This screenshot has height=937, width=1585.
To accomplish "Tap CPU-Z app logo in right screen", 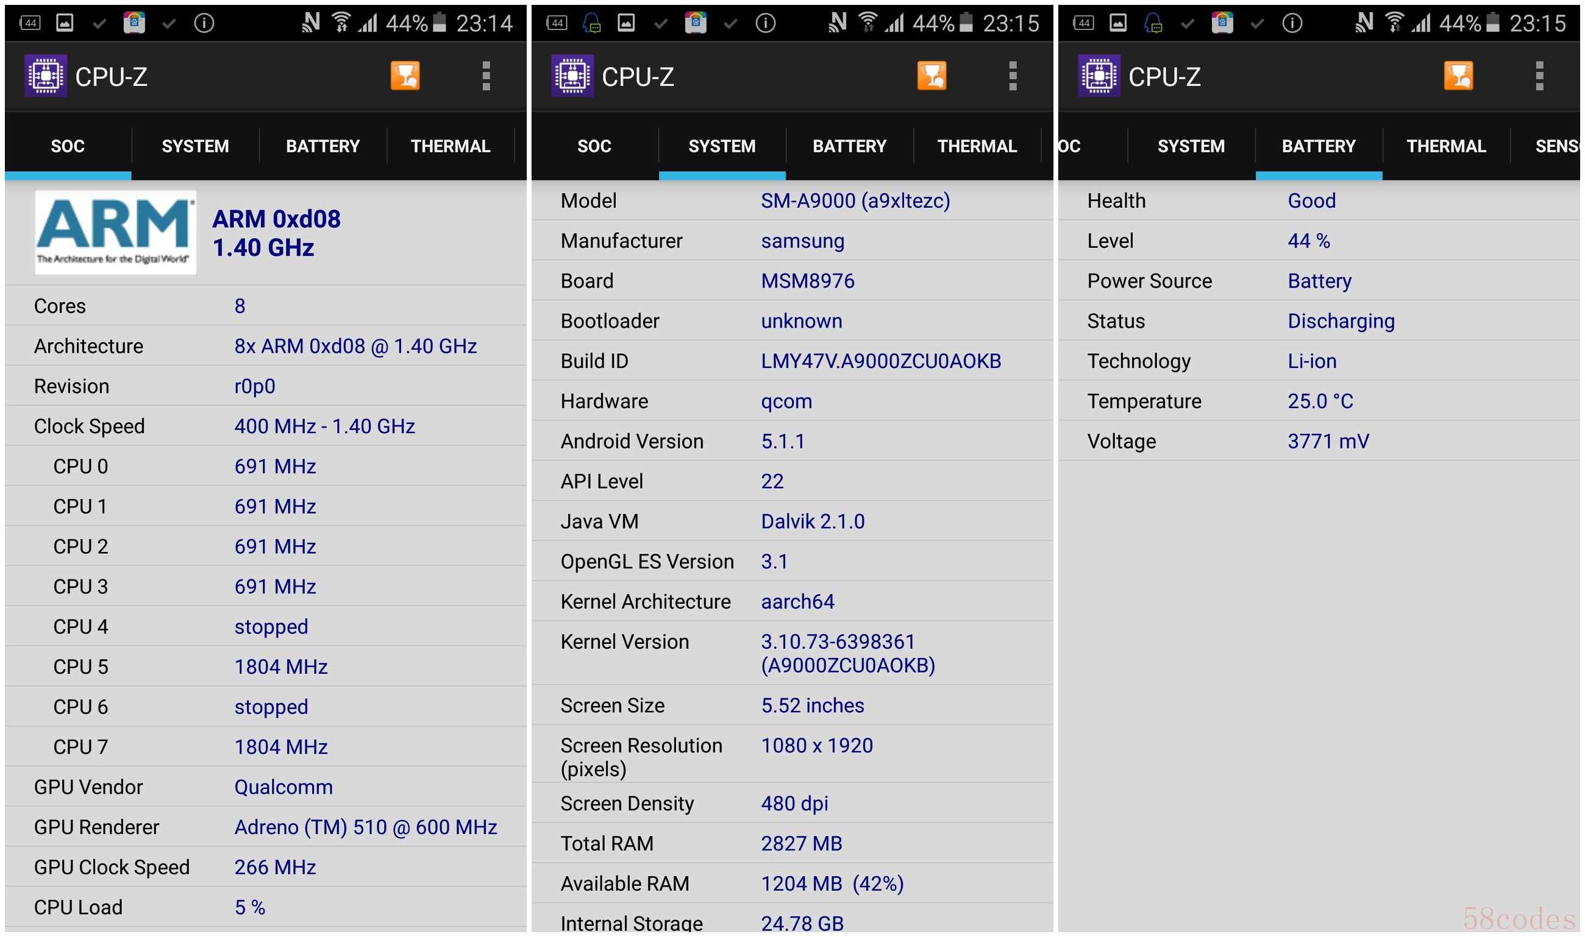I will pos(1099,76).
